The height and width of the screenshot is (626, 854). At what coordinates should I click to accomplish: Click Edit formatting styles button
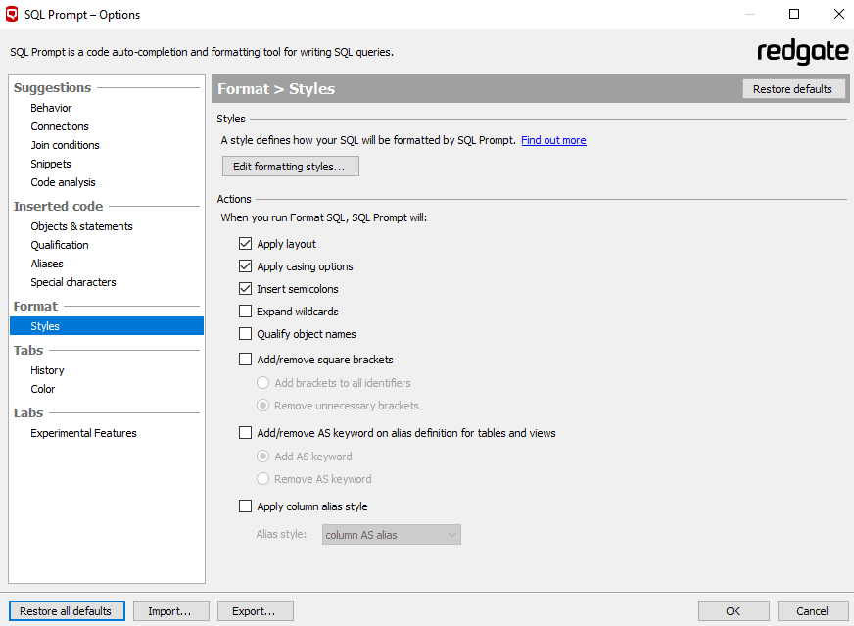pyautogui.click(x=291, y=167)
